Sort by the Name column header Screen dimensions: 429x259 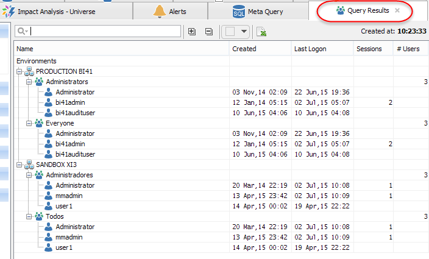(x=122, y=49)
